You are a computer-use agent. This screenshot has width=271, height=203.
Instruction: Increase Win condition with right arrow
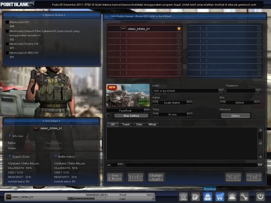click(257, 103)
